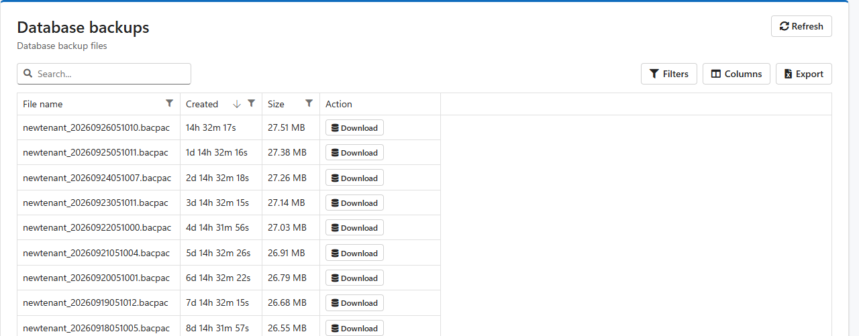Click created time 3d 14h 32m 15s
The image size is (859, 336).
click(217, 203)
